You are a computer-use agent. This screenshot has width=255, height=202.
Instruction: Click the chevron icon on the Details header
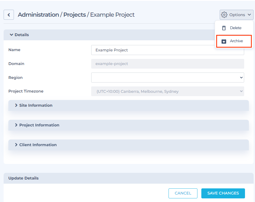11,35
